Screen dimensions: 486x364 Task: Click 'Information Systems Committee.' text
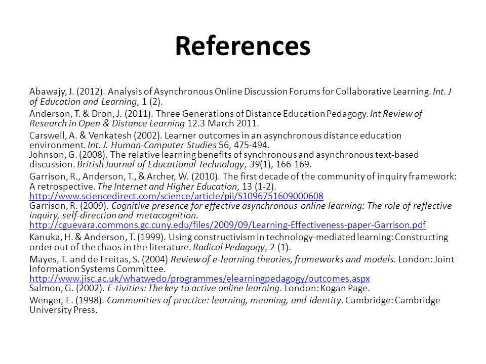[98, 268]
